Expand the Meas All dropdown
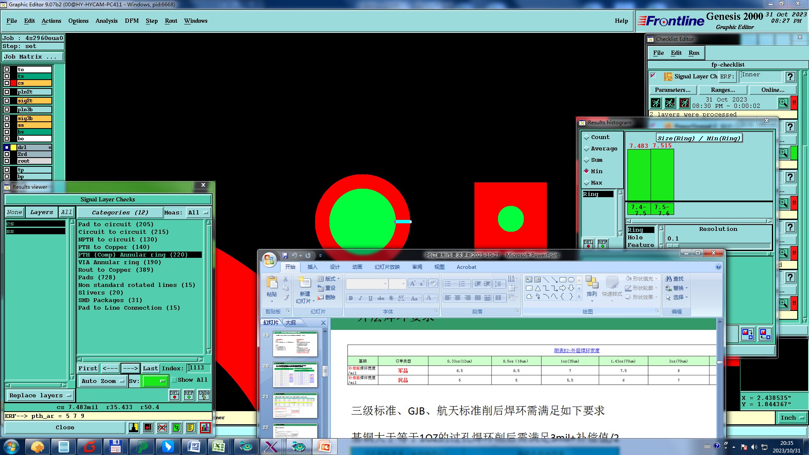The width and height of the screenshot is (809, 455). [x=198, y=213]
